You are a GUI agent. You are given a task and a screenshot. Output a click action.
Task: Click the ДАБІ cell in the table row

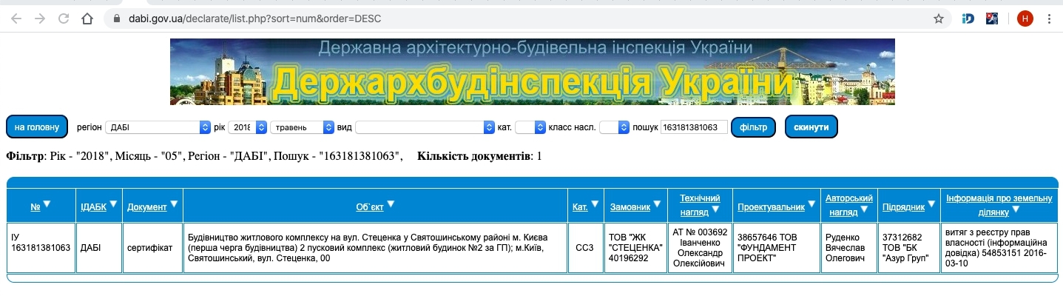[98, 248]
